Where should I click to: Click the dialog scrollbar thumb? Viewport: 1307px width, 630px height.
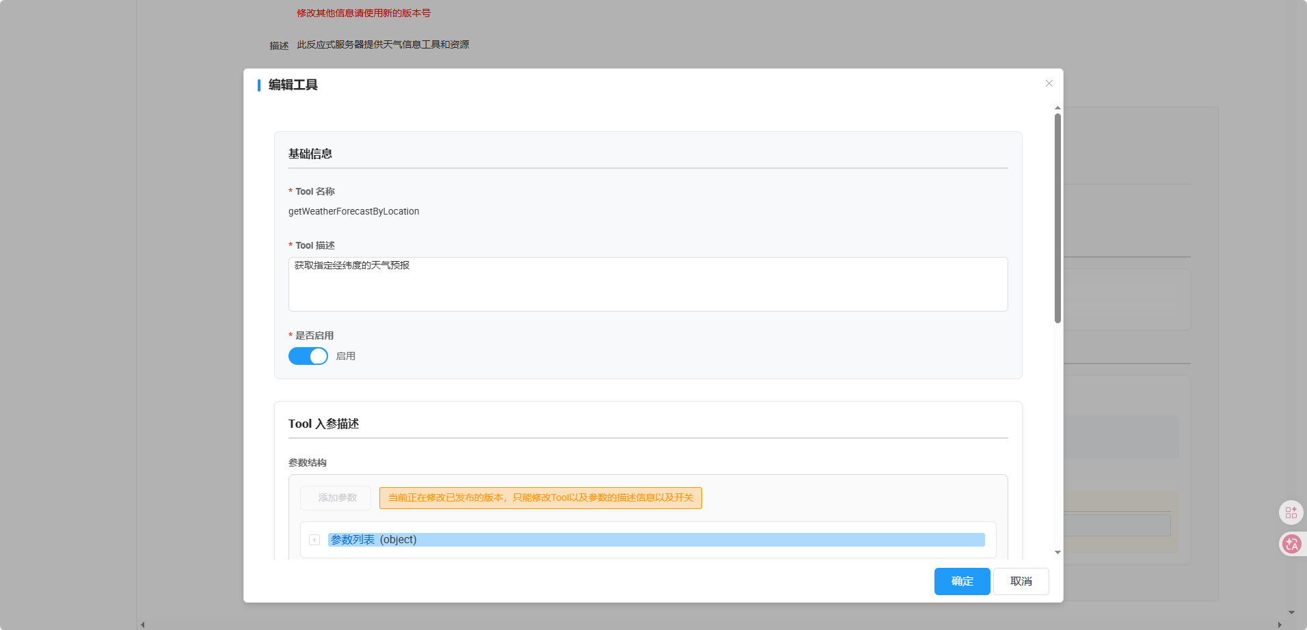1057,218
